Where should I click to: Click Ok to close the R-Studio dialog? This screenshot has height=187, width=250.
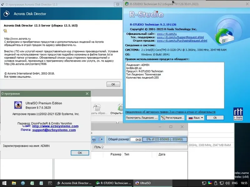(215, 117)
